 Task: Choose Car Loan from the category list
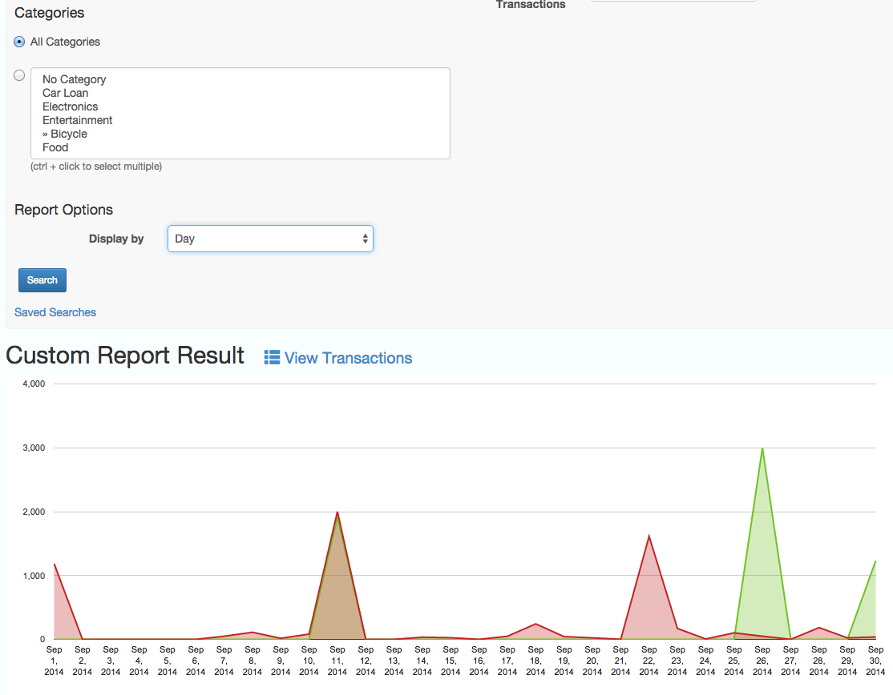click(x=65, y=93)
